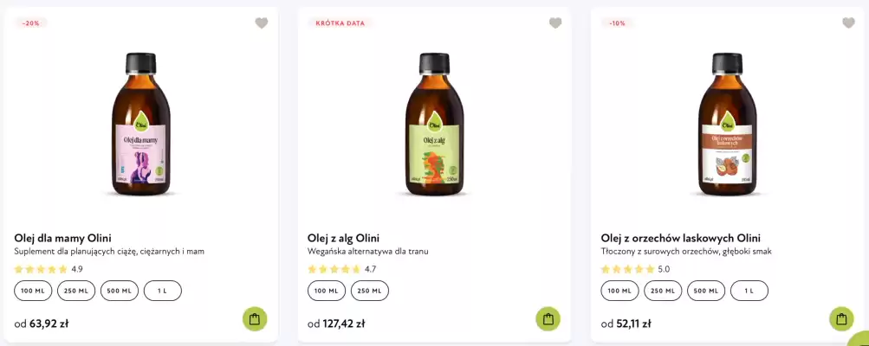The height and width of the screenshot is (346, 869).
Task: Open Olej dla mamy Olini product link
Action: (x=62, y=238)
